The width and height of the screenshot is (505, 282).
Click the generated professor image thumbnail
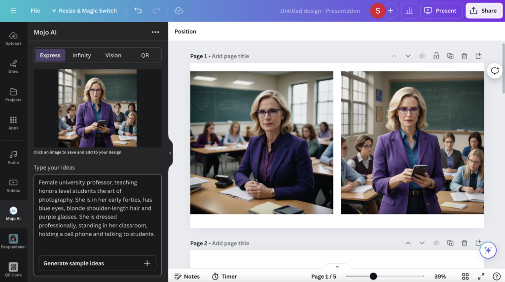point(97,108)
